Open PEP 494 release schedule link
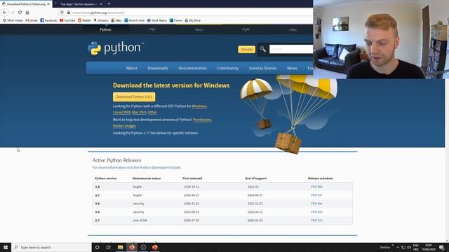Image resolution: width=449 pixels, height=252 pixels. (316, 204)
